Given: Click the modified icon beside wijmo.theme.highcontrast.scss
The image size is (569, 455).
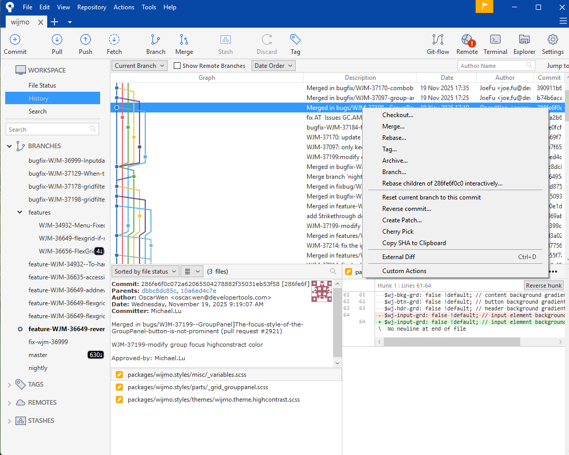Looking at the screenshot, I should (119, 400).
